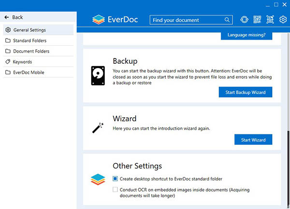
Task: Click the Wizard magic wand icon
Action: pos(98,127)
